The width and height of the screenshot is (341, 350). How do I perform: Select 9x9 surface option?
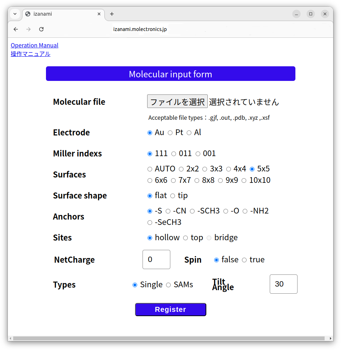click(221, 181)
